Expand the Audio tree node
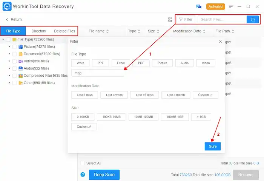Screen dimensions: 264x181 coord(9,68)
